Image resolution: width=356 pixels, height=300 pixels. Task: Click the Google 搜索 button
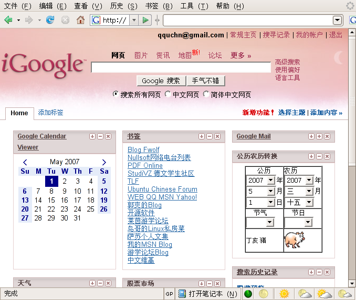coord(161,81)
